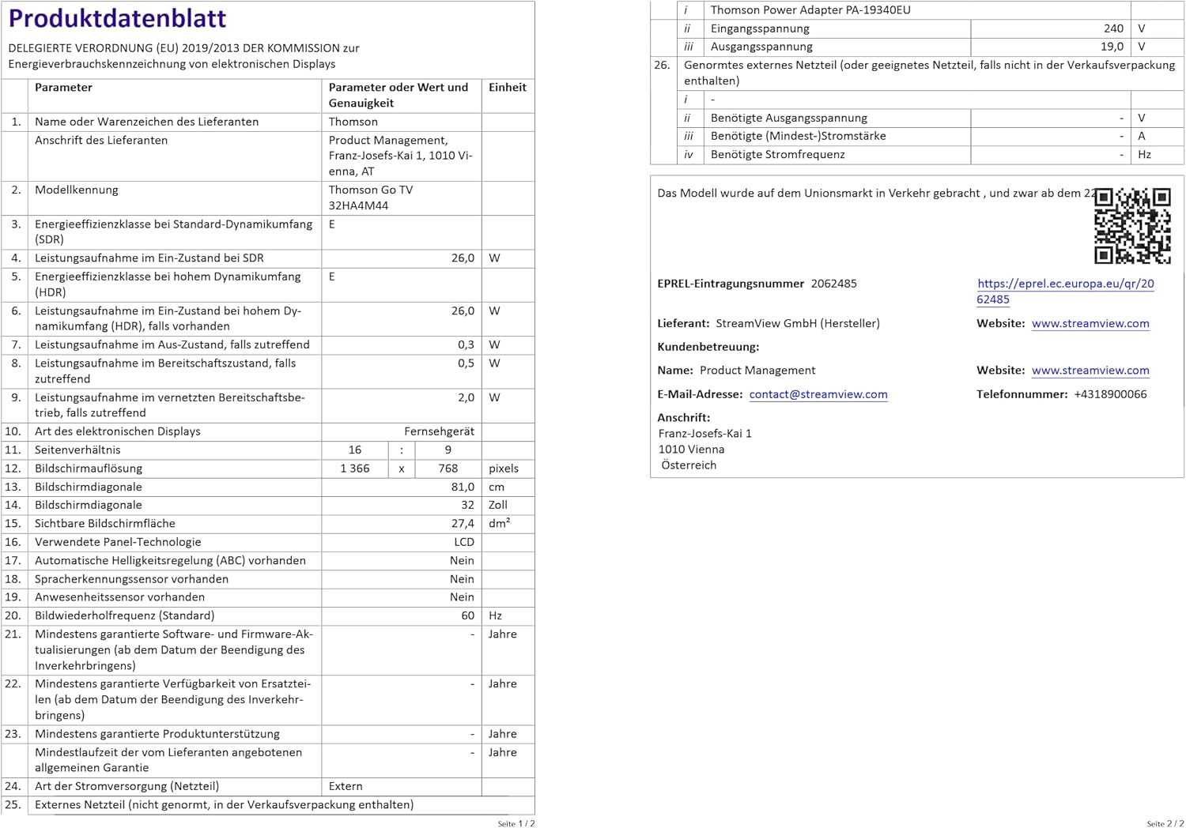Click the Produktdatenblatt title
Screen dimensions: 1186x828
pos(117,18)
